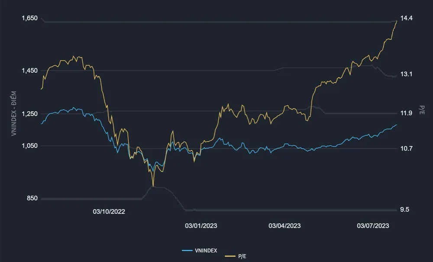Viewport: 433px width, 262px height.
Task: Select the 03/10/2022 date label
Action: (x=109, y=211)
